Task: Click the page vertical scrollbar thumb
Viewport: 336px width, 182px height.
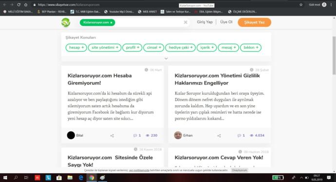Action: [x=334, y=55]
